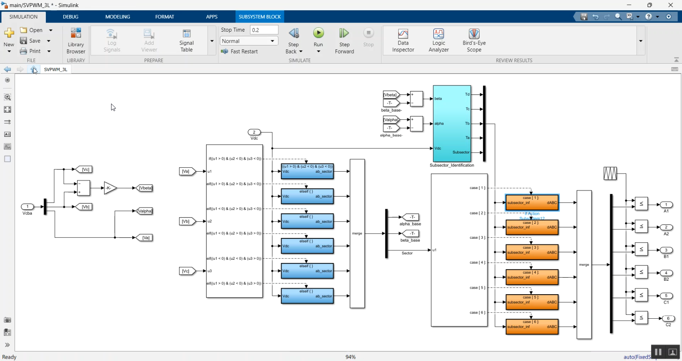Open the New dropdown arrow

click(x=9, y=51)
